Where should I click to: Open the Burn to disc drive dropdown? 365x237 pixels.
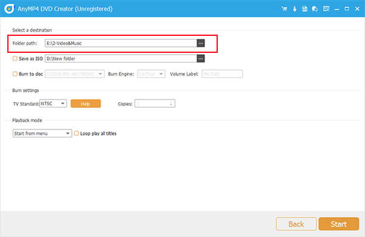[75, 74]
